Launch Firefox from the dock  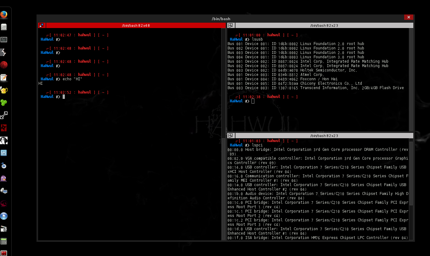(4, 14)
